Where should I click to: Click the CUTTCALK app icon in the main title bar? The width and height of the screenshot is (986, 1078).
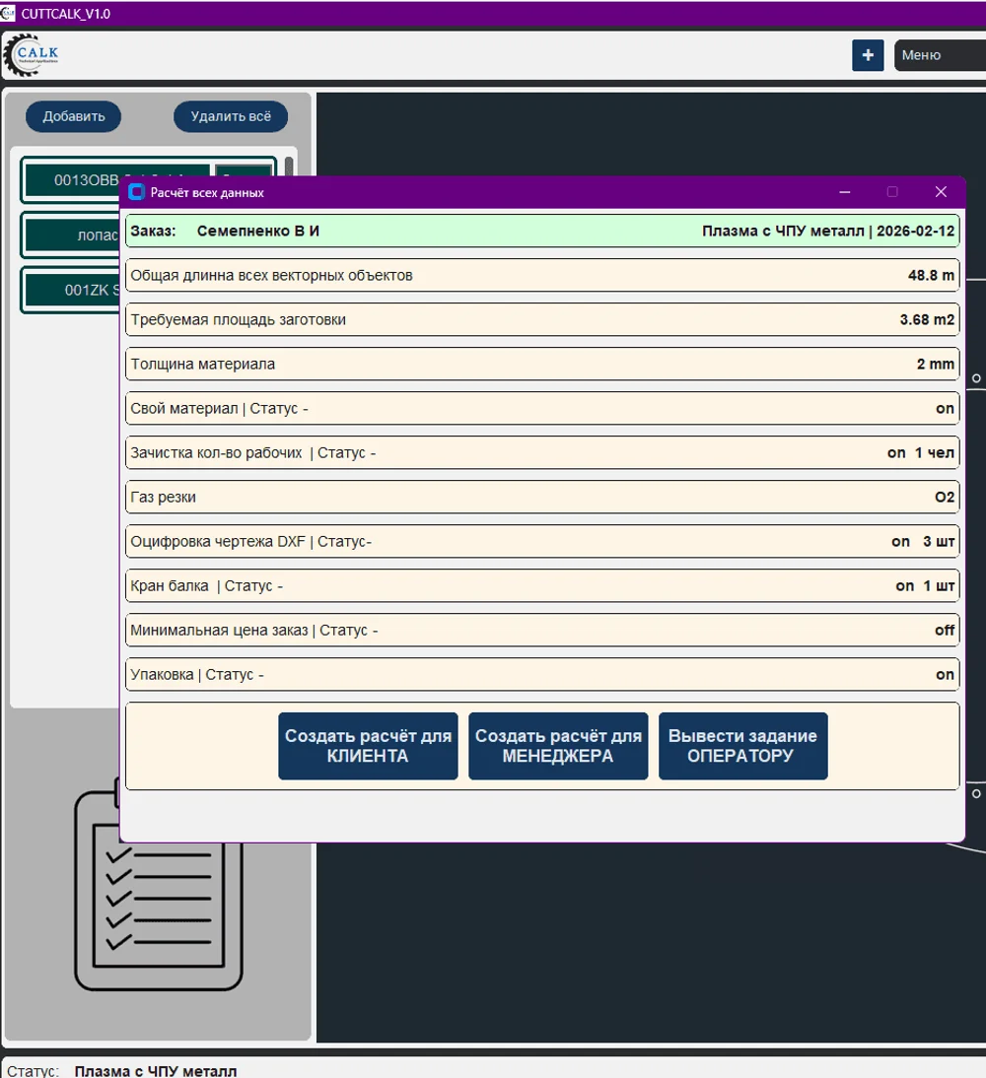tap(9, 14)
